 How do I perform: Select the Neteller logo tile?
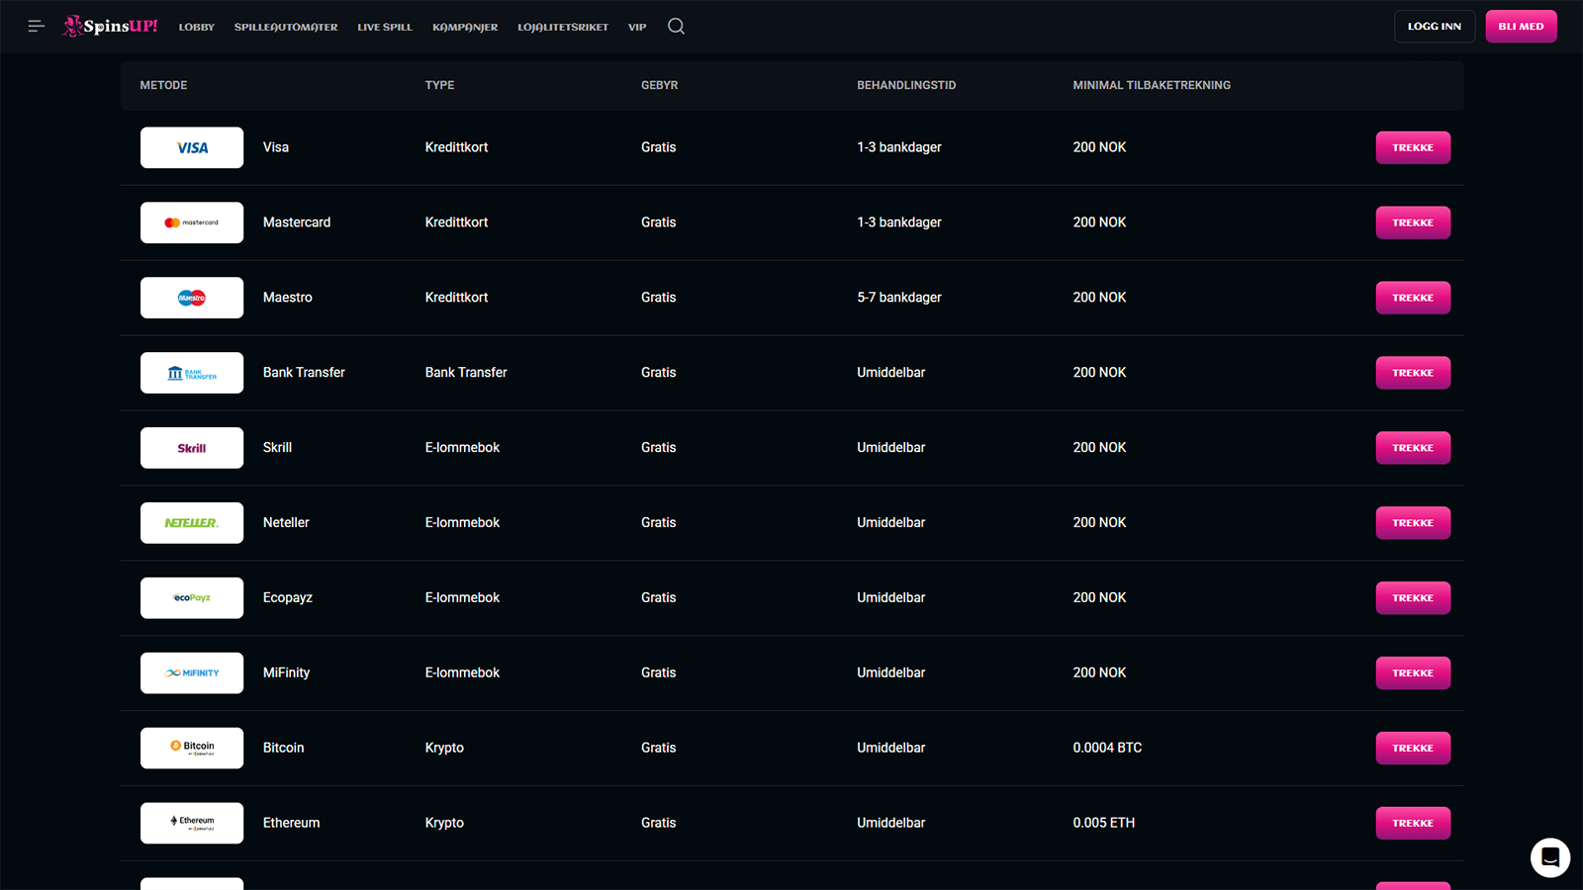(192, 523)
